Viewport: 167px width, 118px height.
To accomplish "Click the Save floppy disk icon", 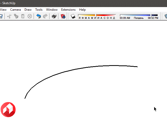I will pos(1,16).
